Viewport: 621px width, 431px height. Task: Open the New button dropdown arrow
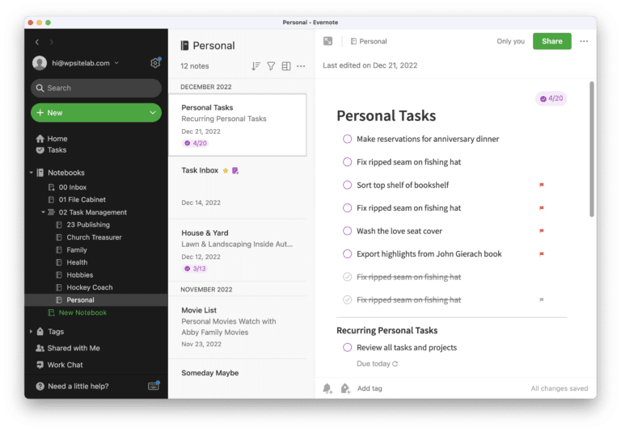[x=153, y=113]
